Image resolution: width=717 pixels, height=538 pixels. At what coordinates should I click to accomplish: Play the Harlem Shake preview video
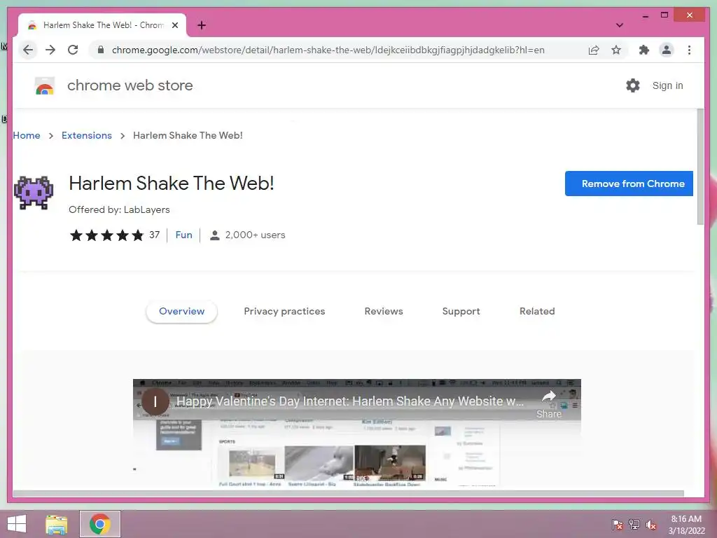pyautogui.click(x=356, y=434)
